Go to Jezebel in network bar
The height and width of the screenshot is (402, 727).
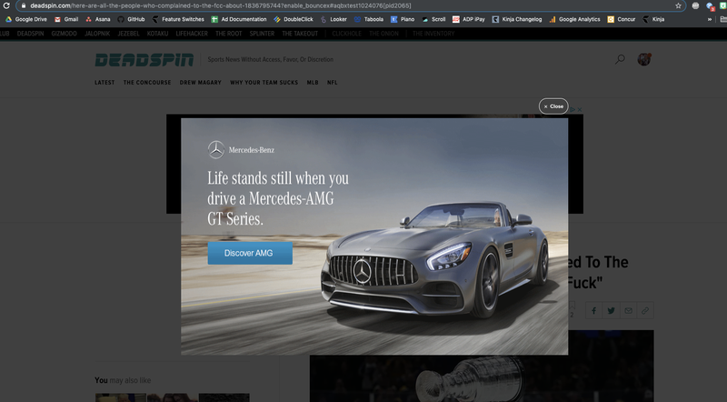coord(128,34)
